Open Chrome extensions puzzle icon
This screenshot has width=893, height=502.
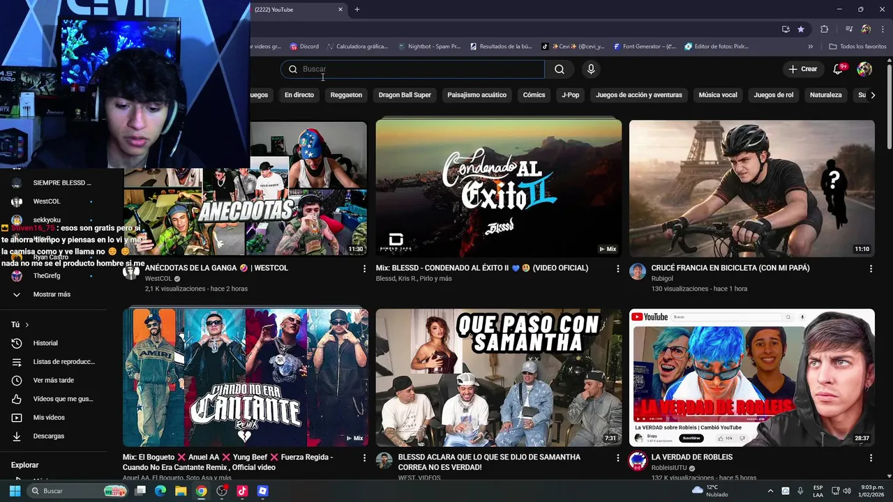[x=825, y=29]
